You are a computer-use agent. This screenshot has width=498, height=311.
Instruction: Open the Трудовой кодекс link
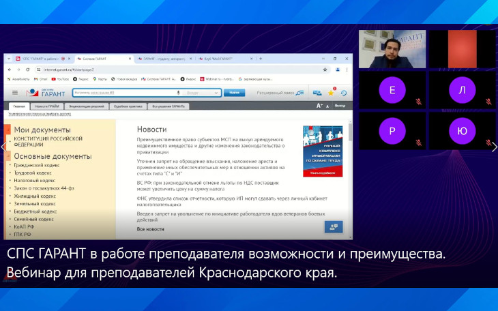(x=34, y=173)
